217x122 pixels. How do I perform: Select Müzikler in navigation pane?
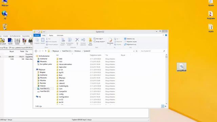(x=42, y=81)
